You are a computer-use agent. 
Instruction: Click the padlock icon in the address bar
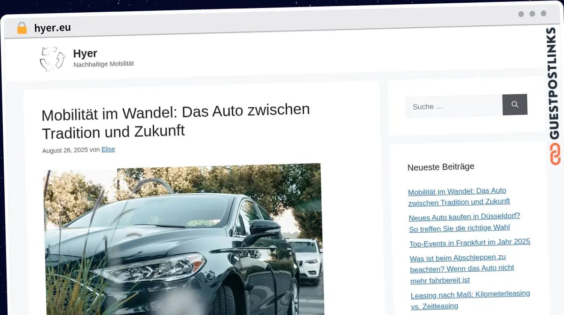coord(22,28)
